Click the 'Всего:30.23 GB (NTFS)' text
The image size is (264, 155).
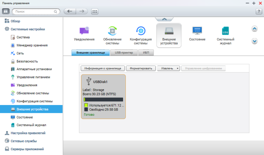[99, 94]
